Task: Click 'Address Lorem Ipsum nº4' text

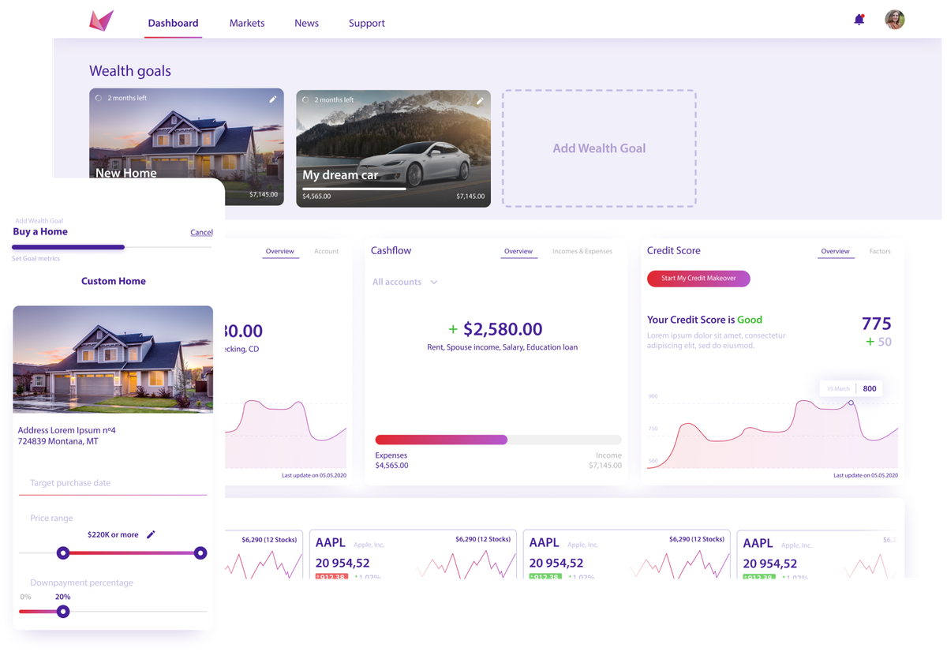Action: coord(67,430)
